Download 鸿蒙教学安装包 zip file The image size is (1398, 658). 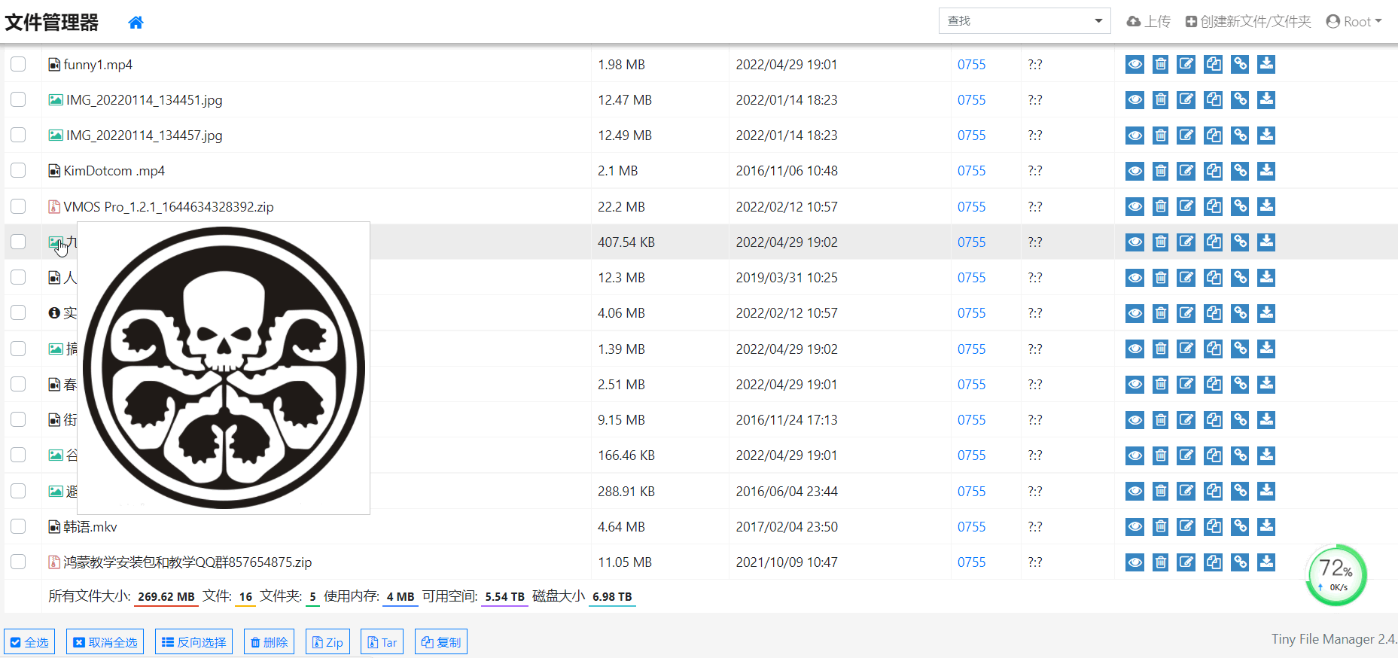tap(1266, 562)
